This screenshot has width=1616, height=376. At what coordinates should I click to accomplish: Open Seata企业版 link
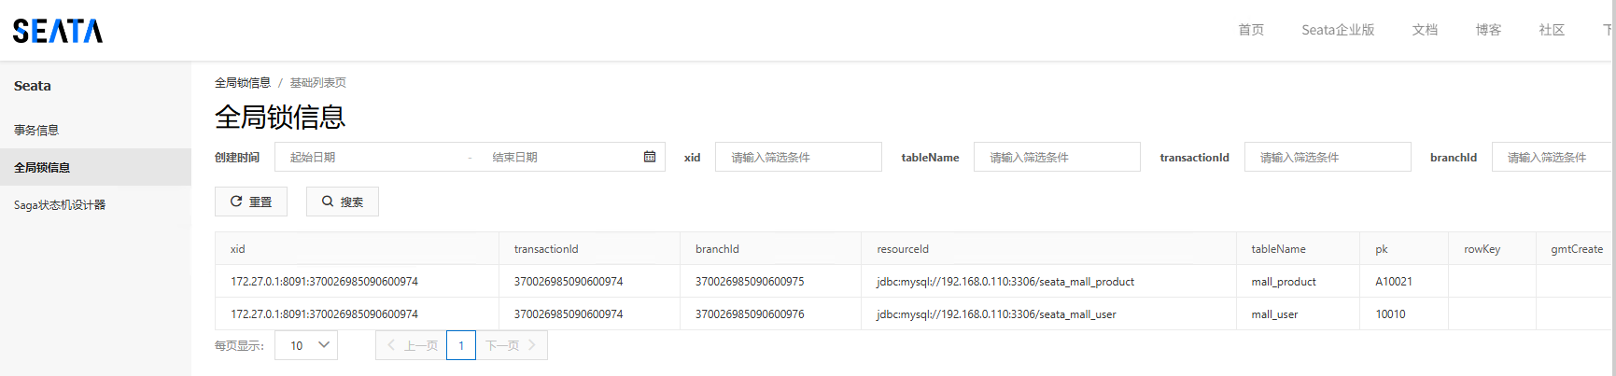click(x=1338, y=30)
